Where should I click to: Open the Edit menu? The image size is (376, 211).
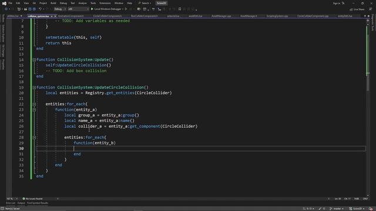coord(18,3)
